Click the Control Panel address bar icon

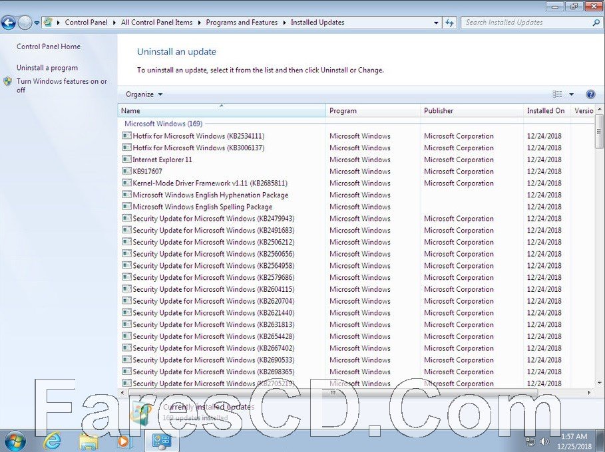pos(48,23)
